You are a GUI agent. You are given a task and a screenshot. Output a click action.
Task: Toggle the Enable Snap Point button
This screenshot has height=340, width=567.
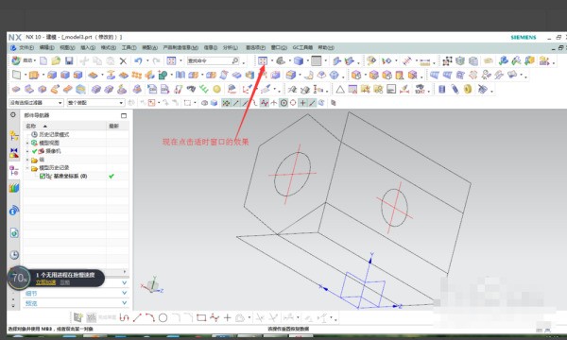click(226, 103)
